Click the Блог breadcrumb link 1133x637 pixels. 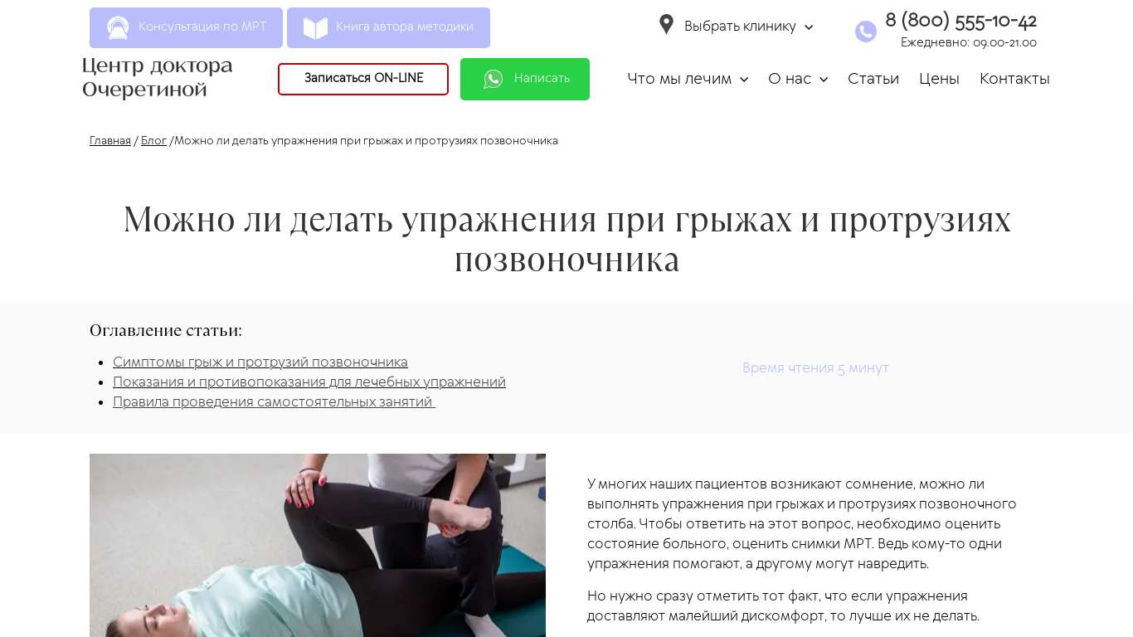153,141
